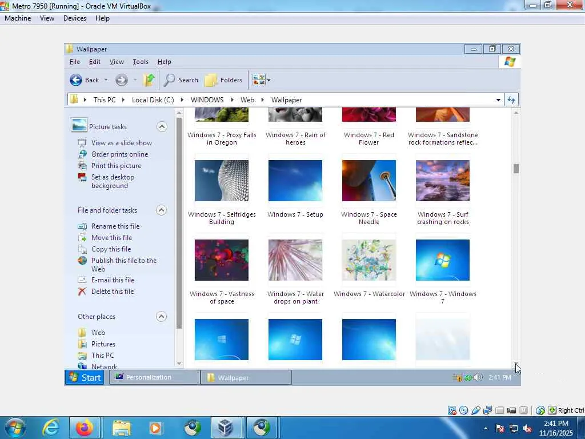Click the Views icon in the toolbar
The height and width of the screenshot is (439, 585).
pos(259,80)
